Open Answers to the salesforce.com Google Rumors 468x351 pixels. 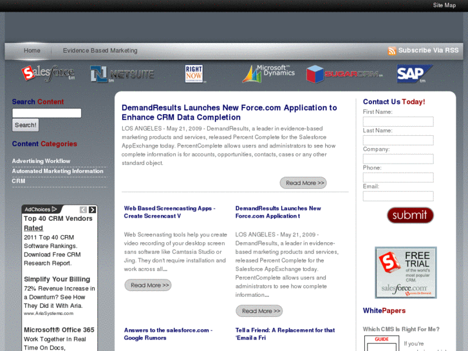(168, 334)
